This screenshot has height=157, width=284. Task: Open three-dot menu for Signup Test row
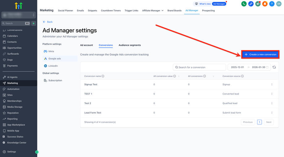[x=272, y=84]
